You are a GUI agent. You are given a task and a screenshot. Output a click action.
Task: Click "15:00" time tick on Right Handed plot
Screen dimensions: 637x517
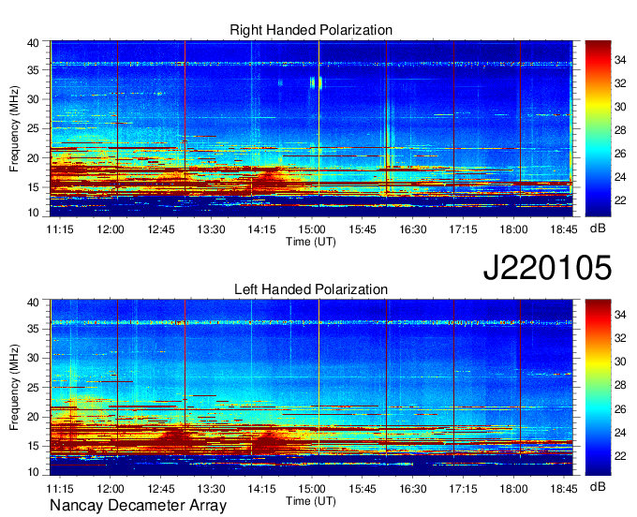pyautogui.click(x=312, y=229)
